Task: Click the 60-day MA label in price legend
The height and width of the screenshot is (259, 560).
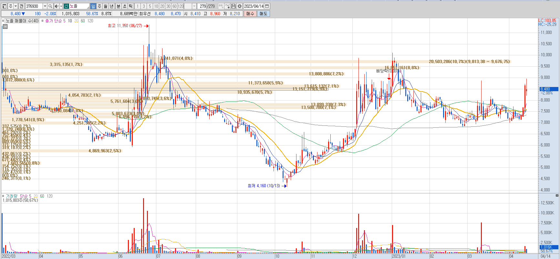Action: [x=83, y=21]
